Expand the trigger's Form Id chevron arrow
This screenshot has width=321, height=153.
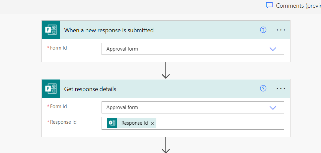(273, 49)
